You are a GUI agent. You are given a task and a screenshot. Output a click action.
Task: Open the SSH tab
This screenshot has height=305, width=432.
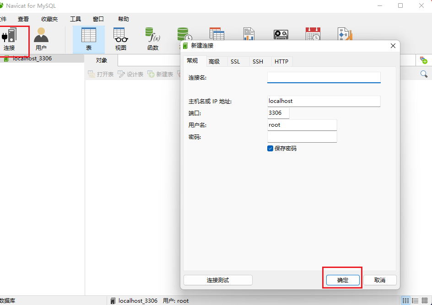pyautogui.click(x=258, y=61)
